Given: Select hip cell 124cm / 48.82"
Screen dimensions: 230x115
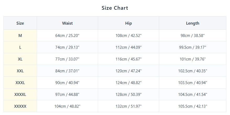Looking at the screenshot, I should pyautogui.click(x=129, y=83).
